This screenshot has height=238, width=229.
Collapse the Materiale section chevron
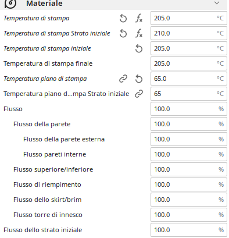point(217,3)
